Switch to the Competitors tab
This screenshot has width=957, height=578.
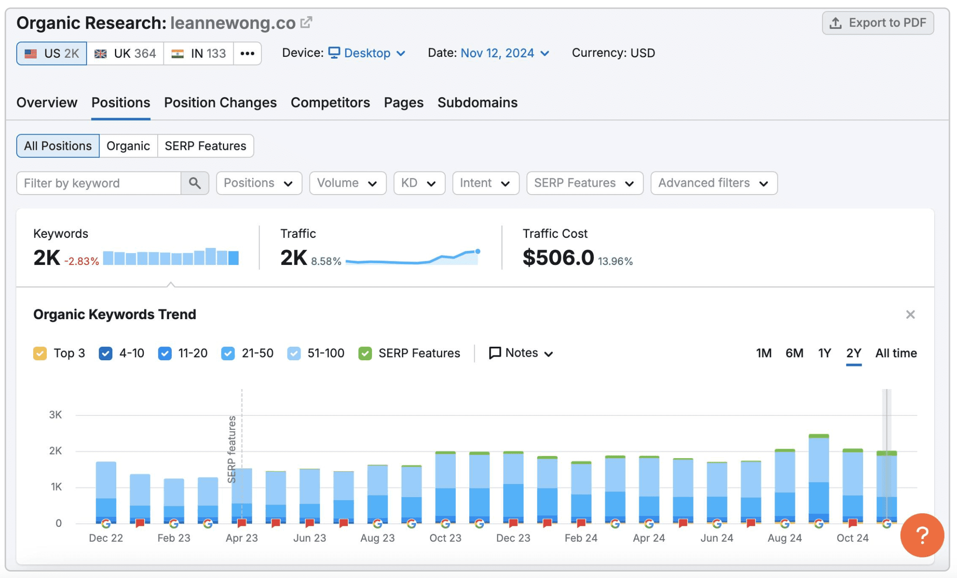[x=330, y=103]
